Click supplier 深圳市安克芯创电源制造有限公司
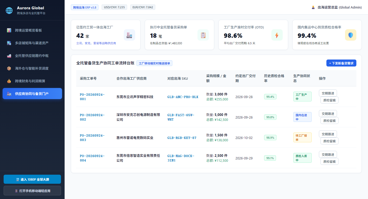 click(138, 117)
